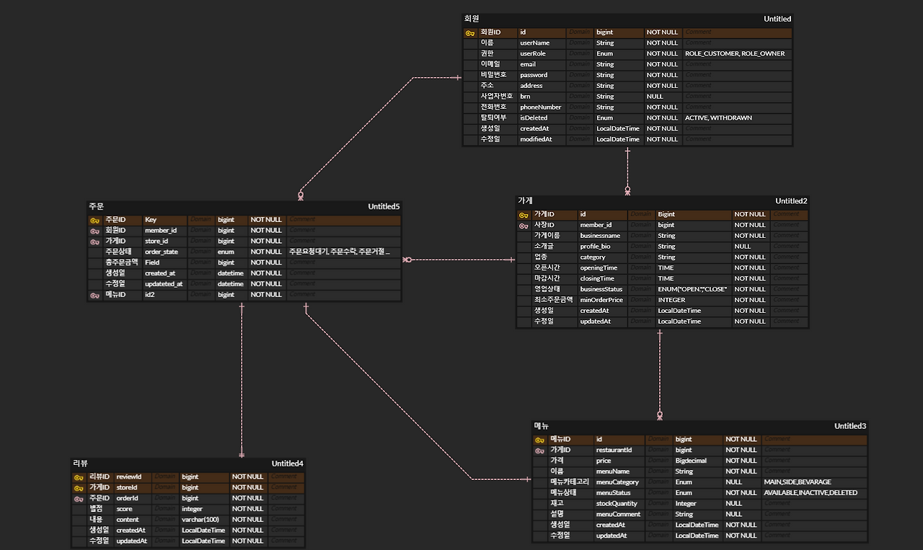Image resolution: width=923 pixels, height=550 pixels.
Task: Select the foreign key icon of restaurantId row
Action: pos(539,451)
